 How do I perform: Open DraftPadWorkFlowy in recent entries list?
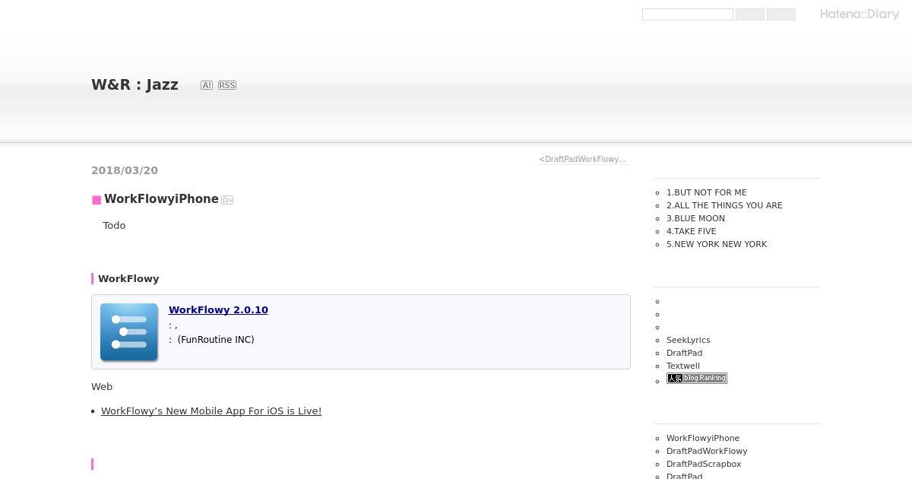point(707,451)
